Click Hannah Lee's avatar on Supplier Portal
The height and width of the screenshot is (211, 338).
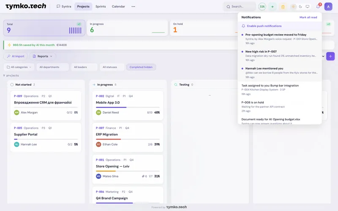(x=16, y=144)
